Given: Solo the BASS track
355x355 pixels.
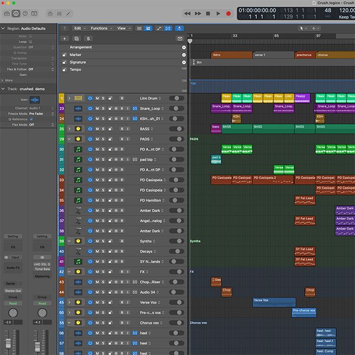Looking at the screenshot, I should point(103,129).
